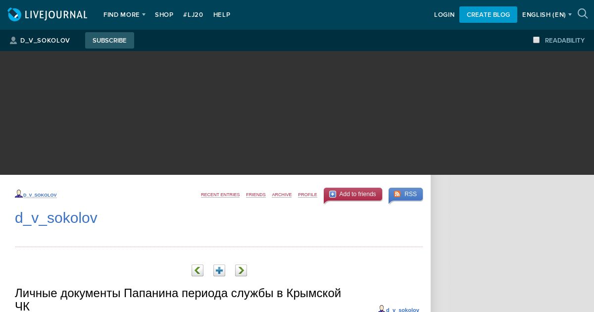Open the Friends link

point(256,195)
